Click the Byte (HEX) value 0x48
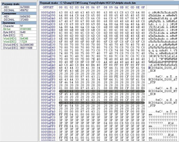The width and height of the screenshot is (179, 142). (23, 32)
